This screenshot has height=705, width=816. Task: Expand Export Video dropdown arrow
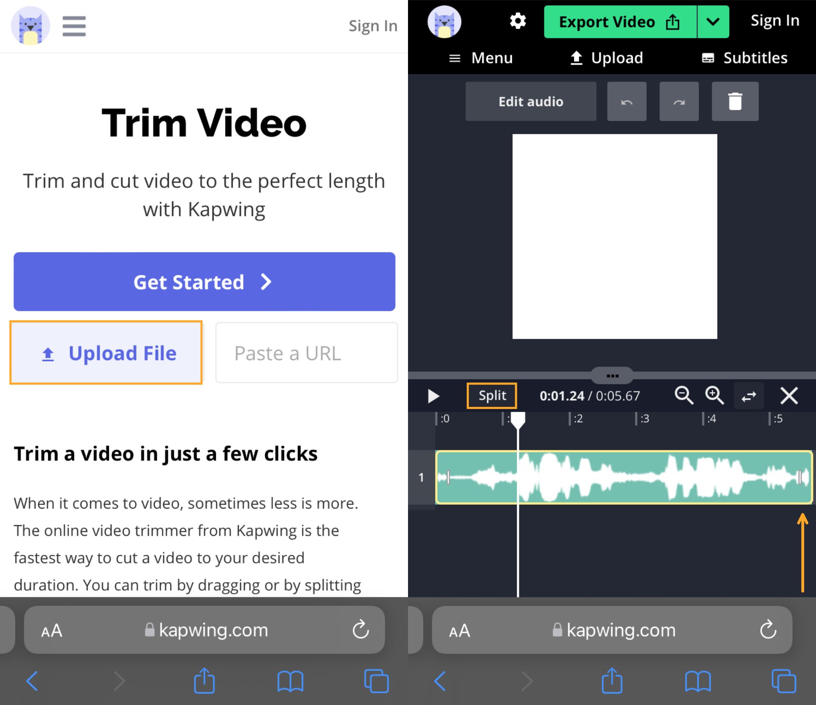tap(713, 22)
